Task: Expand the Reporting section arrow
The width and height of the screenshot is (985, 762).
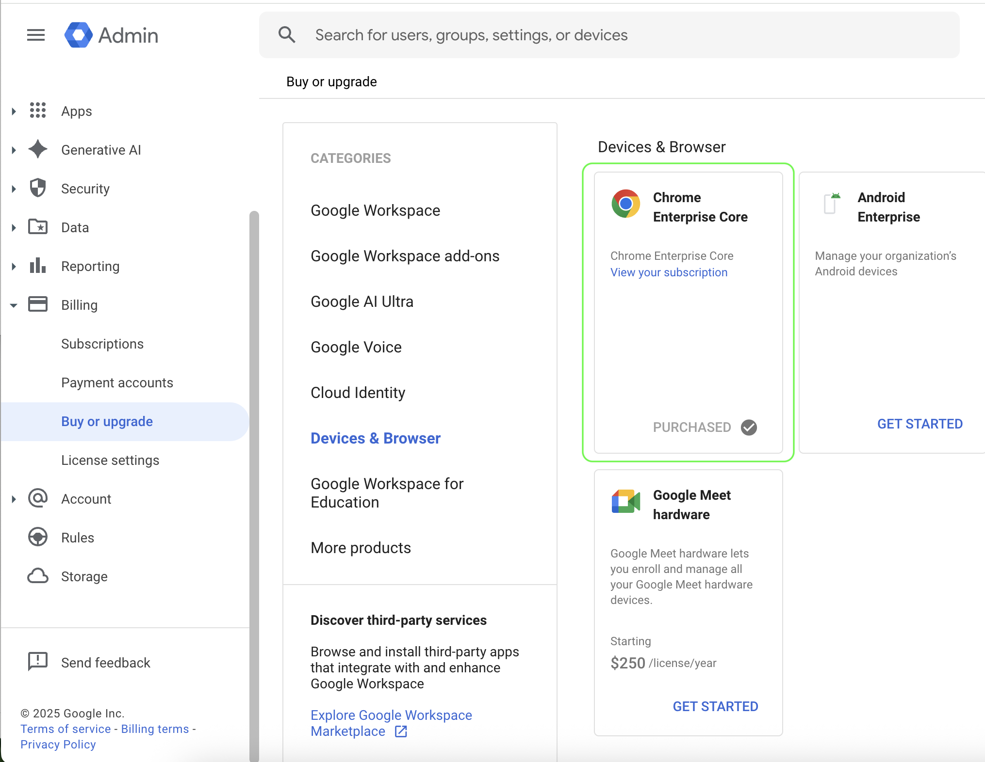Action: point(14,267)
